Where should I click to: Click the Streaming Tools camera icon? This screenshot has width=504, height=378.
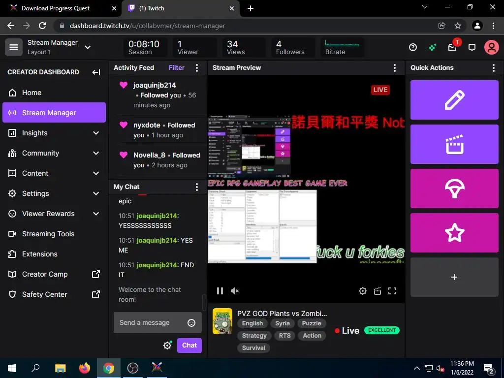click(12, 234)
